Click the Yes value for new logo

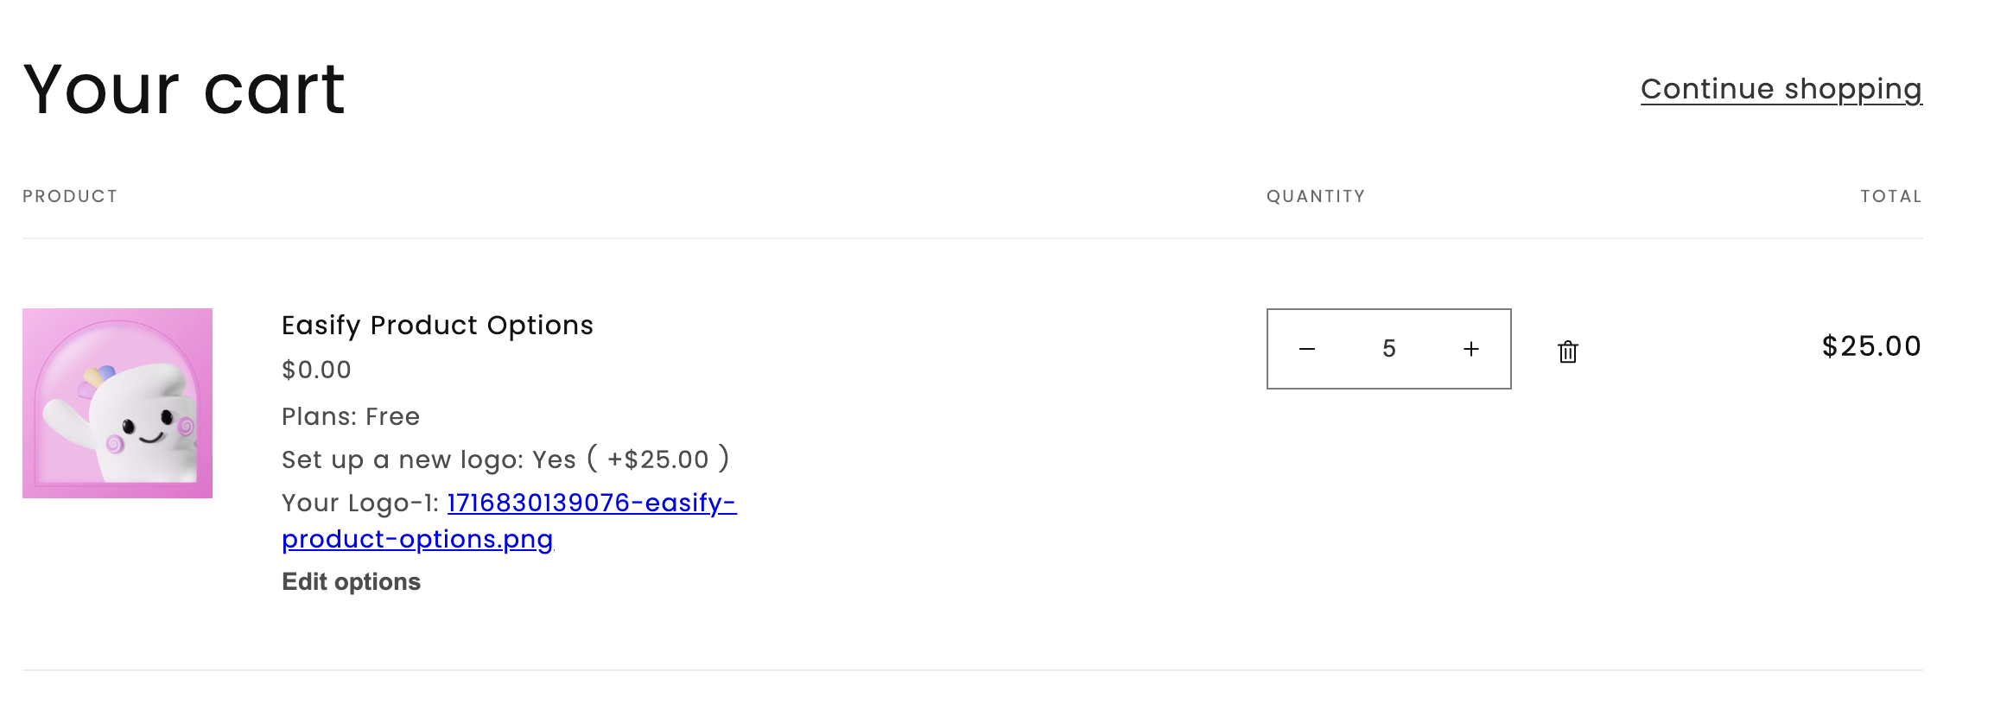tap(554, 460)
